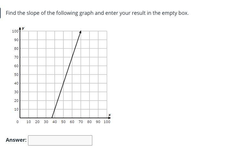Click the bold Answer: label
This screenshot has height=152, width=238.
coord(16,140)
